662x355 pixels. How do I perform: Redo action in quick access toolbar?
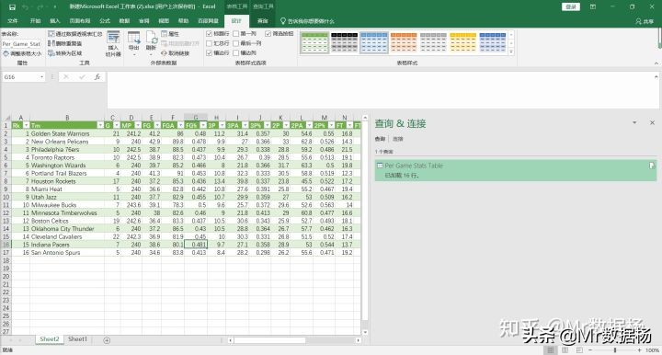[x=40, y=6]
